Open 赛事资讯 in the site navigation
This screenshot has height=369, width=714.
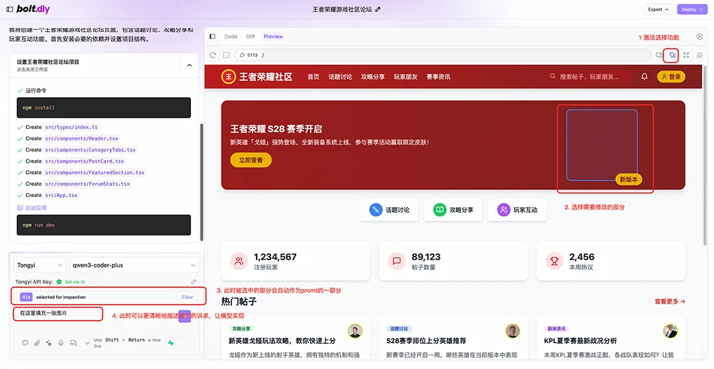[438, 77]
